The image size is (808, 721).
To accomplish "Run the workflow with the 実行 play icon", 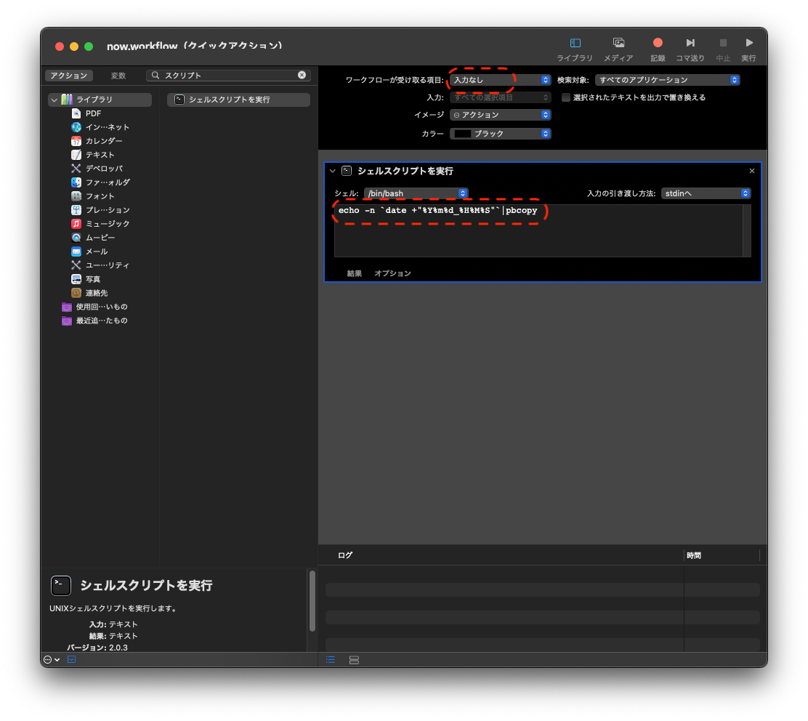I will point(749,43).
